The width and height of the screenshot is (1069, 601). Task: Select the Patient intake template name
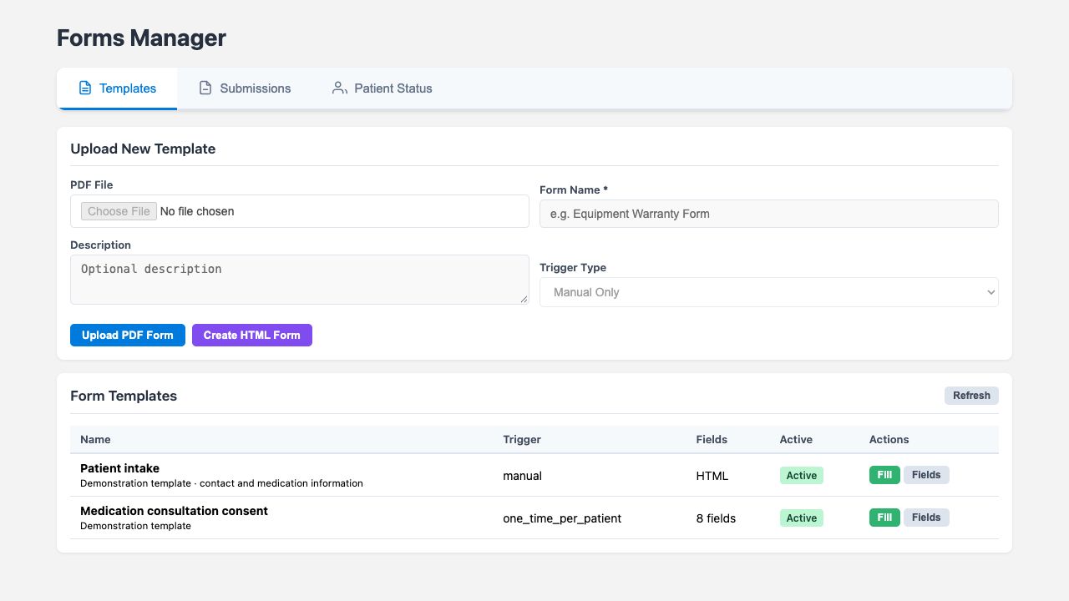pyautogui.click(x=119, y=468)
